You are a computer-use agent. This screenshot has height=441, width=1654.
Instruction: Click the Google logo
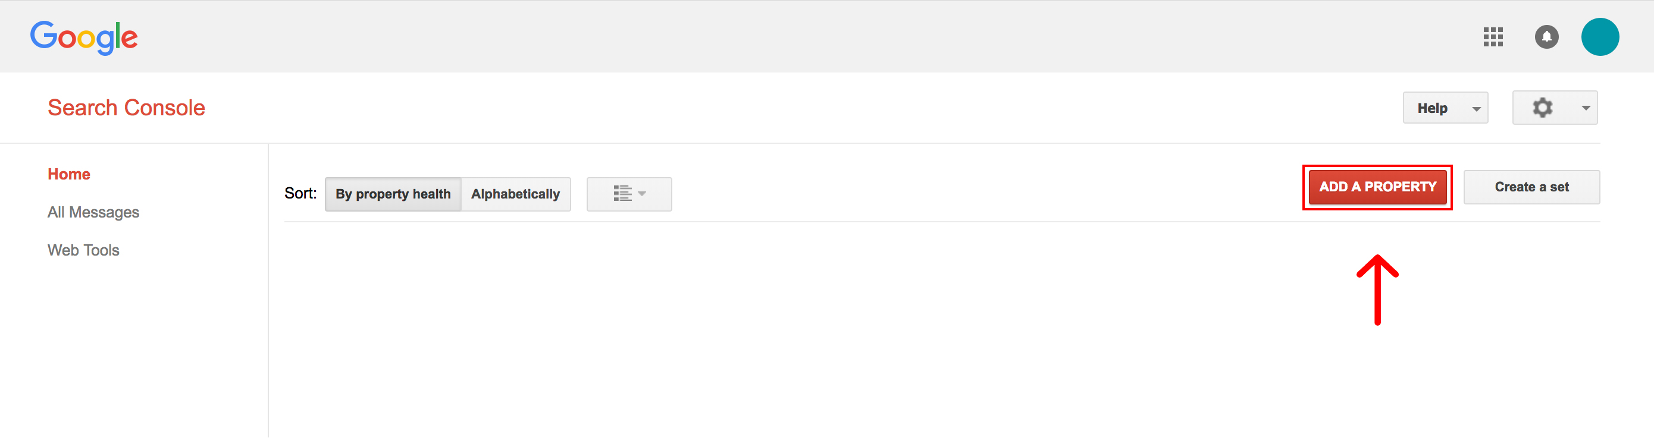coord(84,37)
